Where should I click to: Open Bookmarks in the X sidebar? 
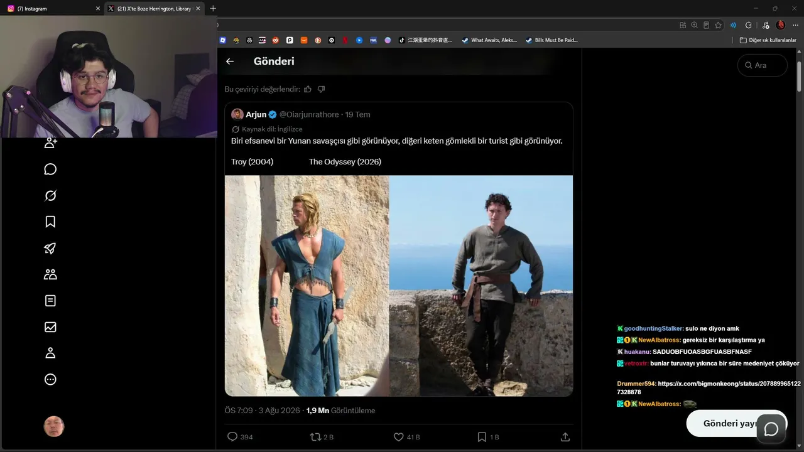coord(51,222)
